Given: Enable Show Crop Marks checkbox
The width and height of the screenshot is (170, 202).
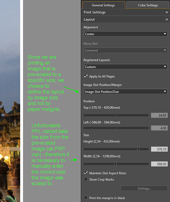Looking at the screenshot, I should [86, 179].
